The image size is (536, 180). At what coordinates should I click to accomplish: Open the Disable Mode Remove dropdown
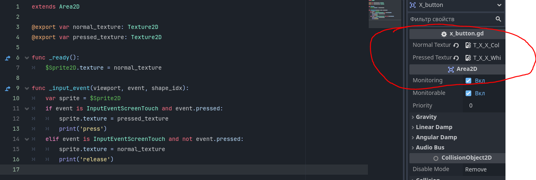click(x=484, y=169)
